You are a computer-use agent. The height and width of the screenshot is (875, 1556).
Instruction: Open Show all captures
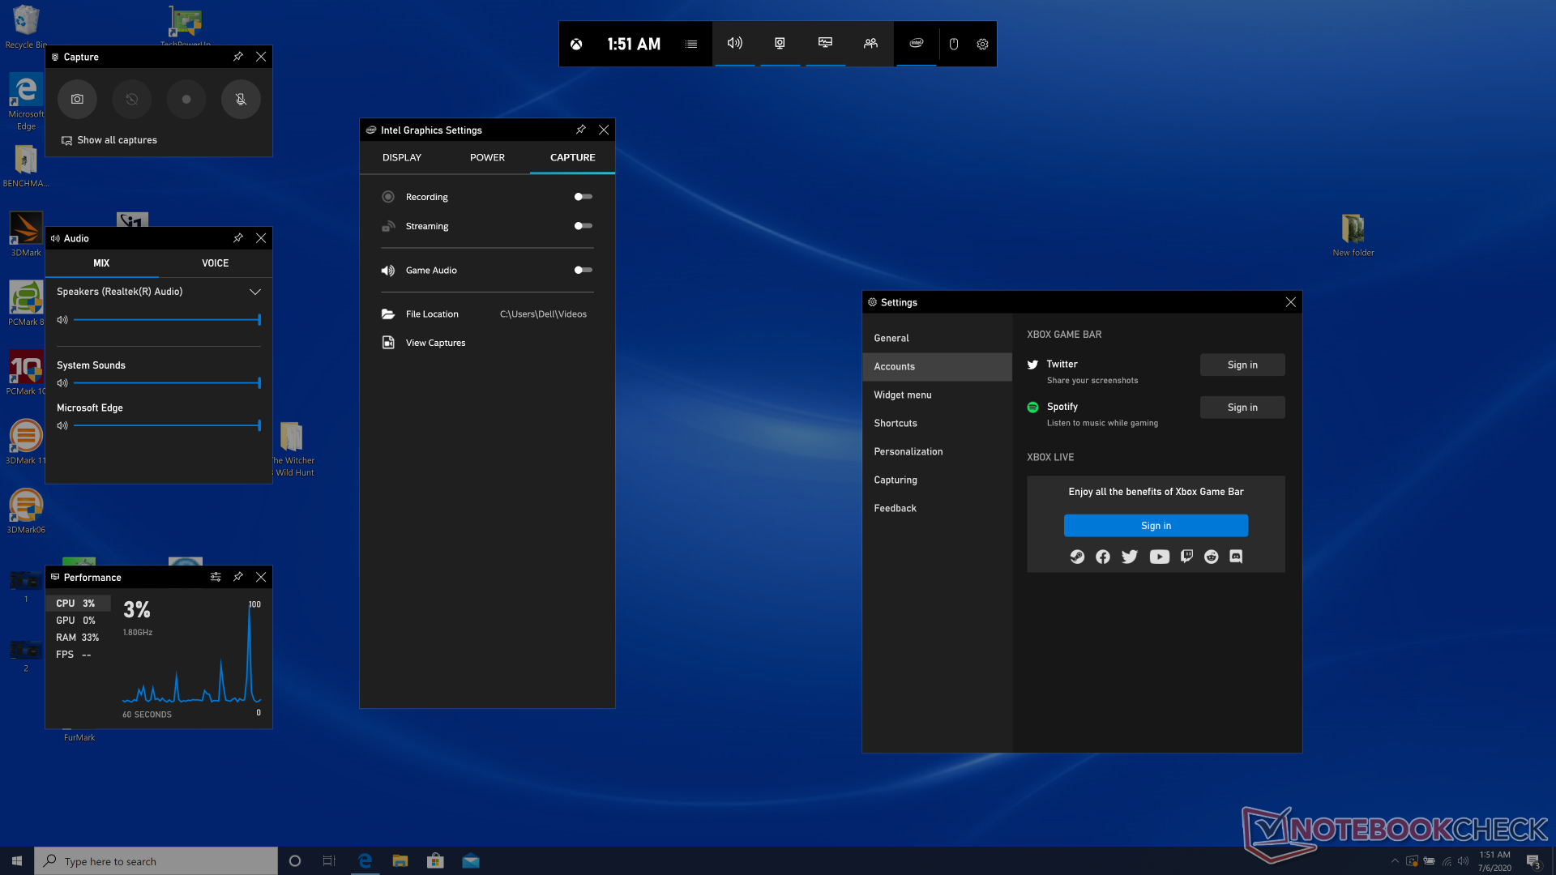click(109, 140)
